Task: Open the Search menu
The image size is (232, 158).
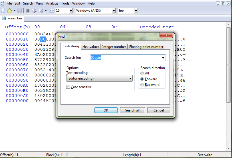Action: click(x=28, y=3)
